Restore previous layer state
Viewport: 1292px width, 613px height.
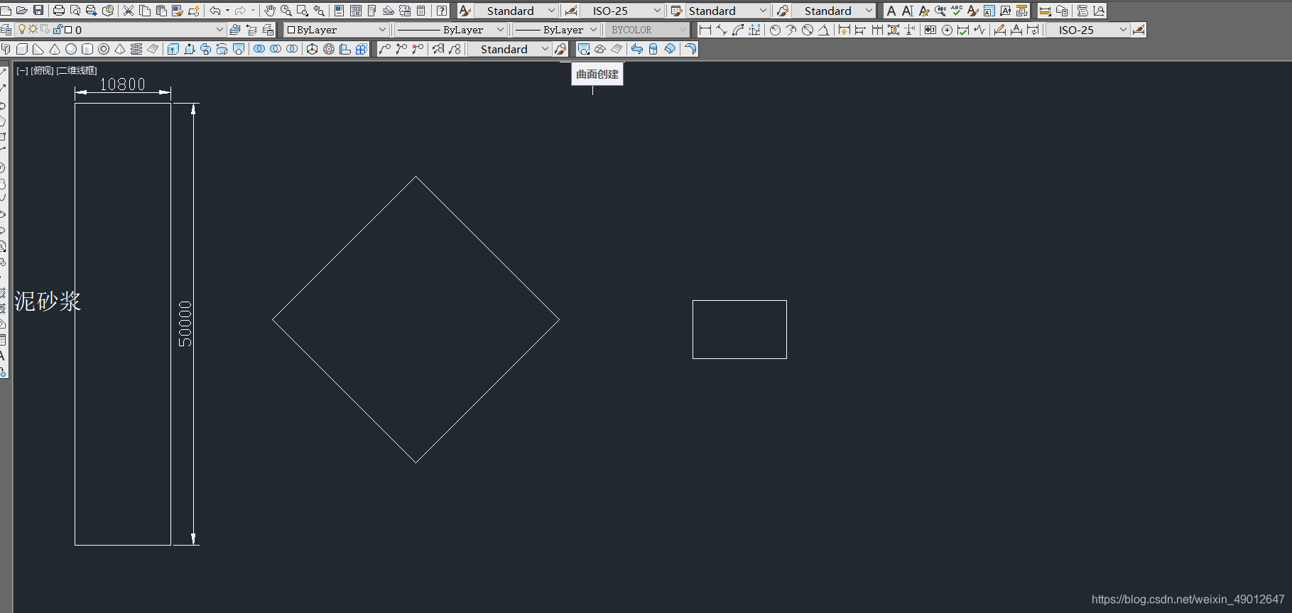click(x=251, y=30)
